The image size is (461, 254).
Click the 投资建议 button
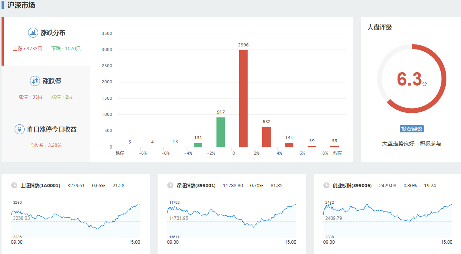click(411, 129)
